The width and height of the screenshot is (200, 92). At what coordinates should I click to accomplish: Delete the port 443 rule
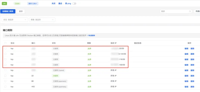(x=192, y=87)
